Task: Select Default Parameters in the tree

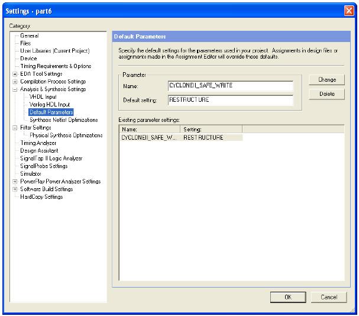Action: 51,112
